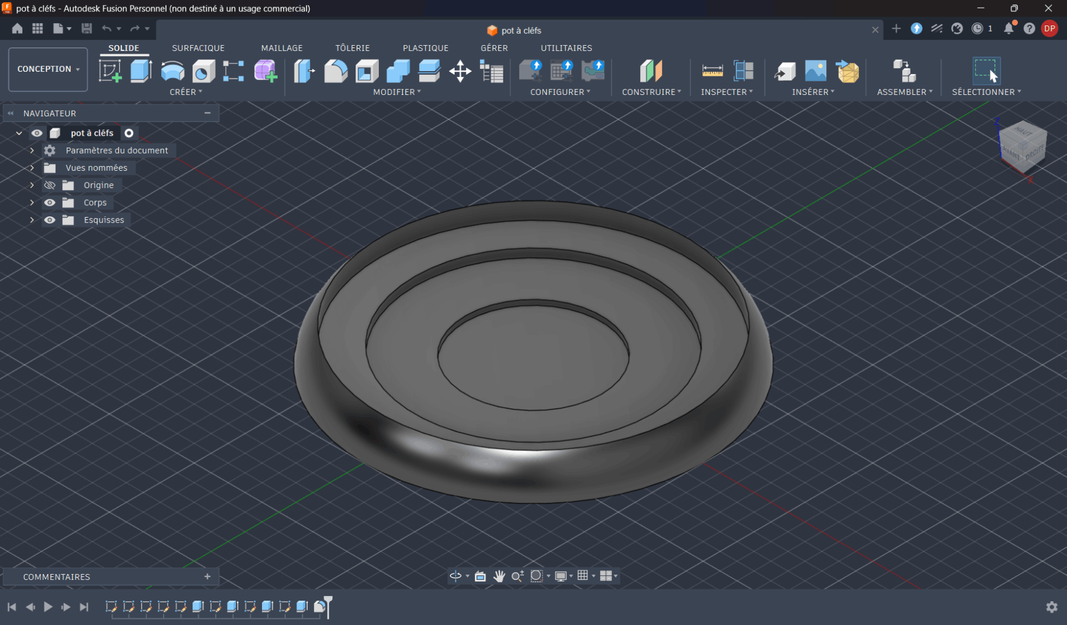Switch to the MAILLAGE tab
The image size is (1067, 625).
coord(282,48)
